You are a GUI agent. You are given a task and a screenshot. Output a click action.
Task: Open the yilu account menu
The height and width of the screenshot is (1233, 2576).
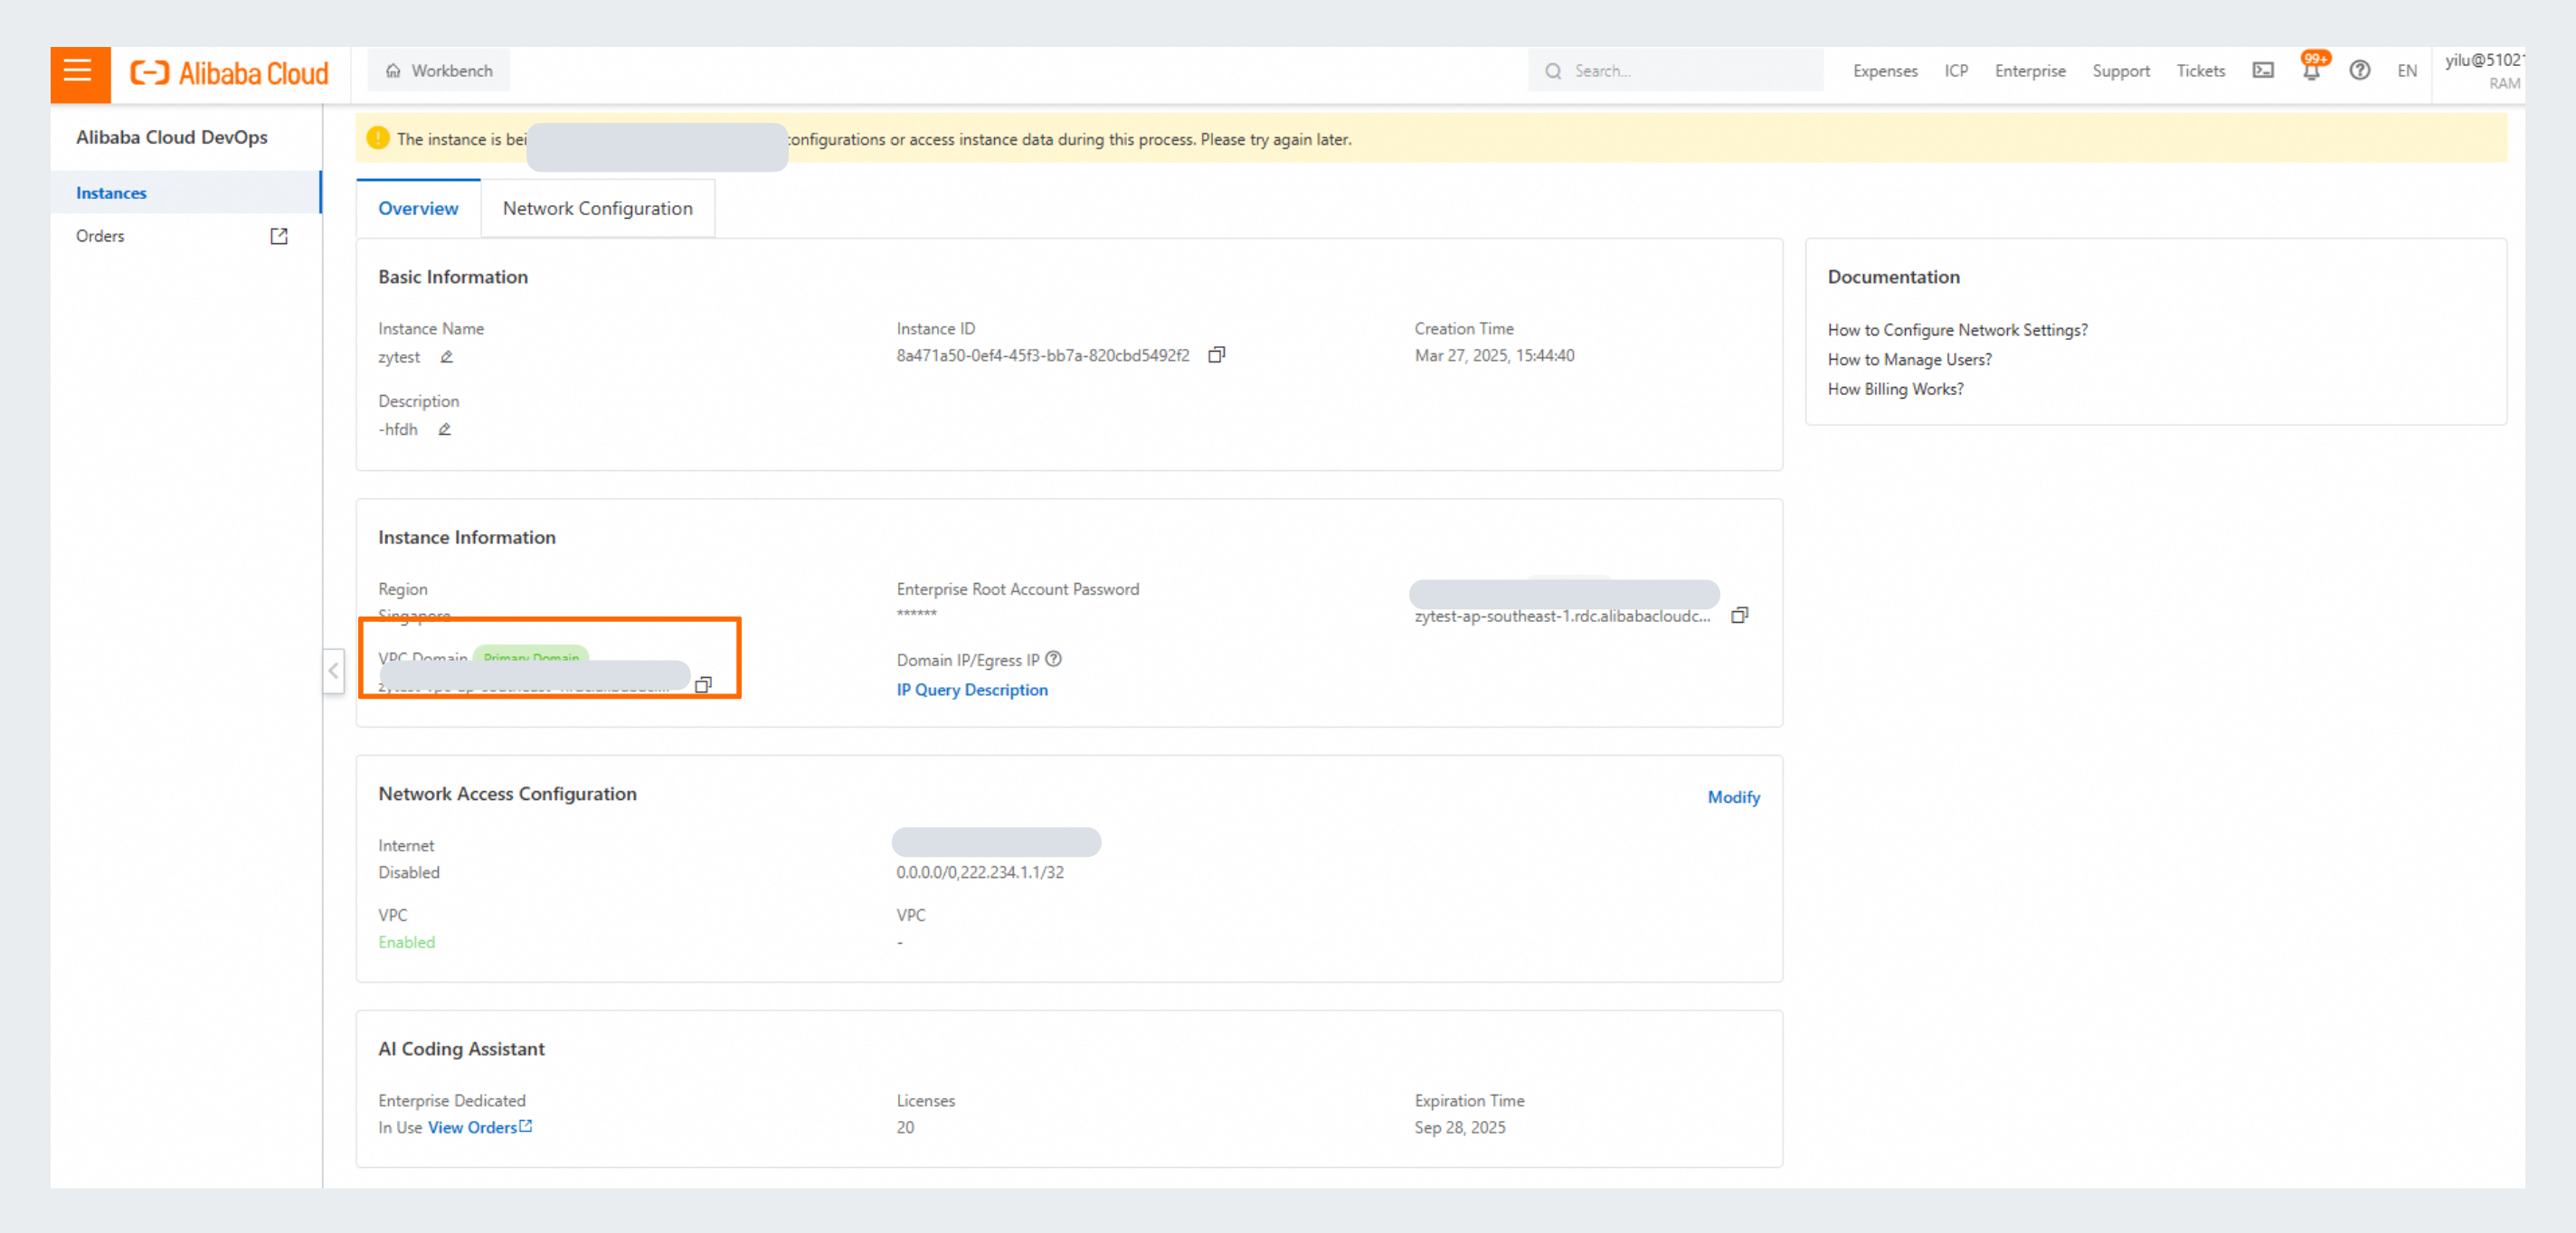click(x=2484, y=71)
